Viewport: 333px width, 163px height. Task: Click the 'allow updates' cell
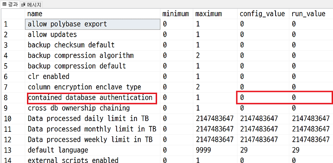pos(92,35)
